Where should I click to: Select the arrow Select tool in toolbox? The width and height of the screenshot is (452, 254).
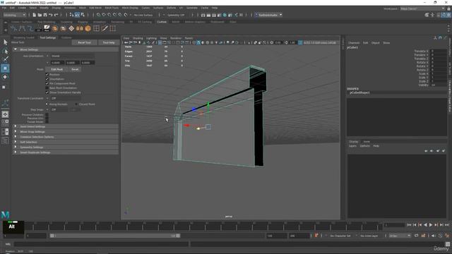[x=5, y=42]
